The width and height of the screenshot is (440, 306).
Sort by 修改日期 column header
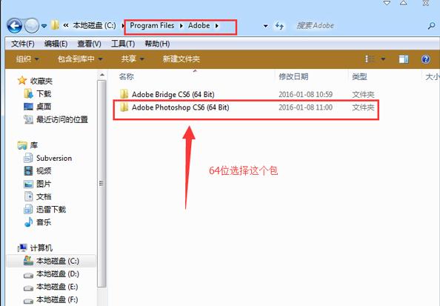293,76
